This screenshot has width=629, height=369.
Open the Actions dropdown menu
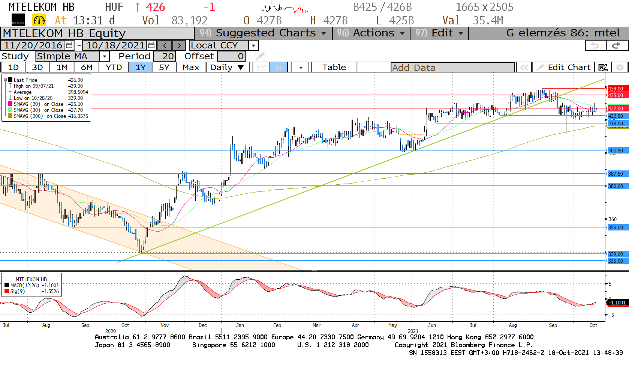tap(371, 33)
